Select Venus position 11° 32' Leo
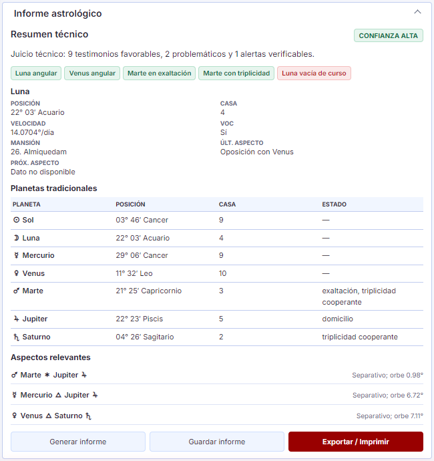 tap(134, 273)
